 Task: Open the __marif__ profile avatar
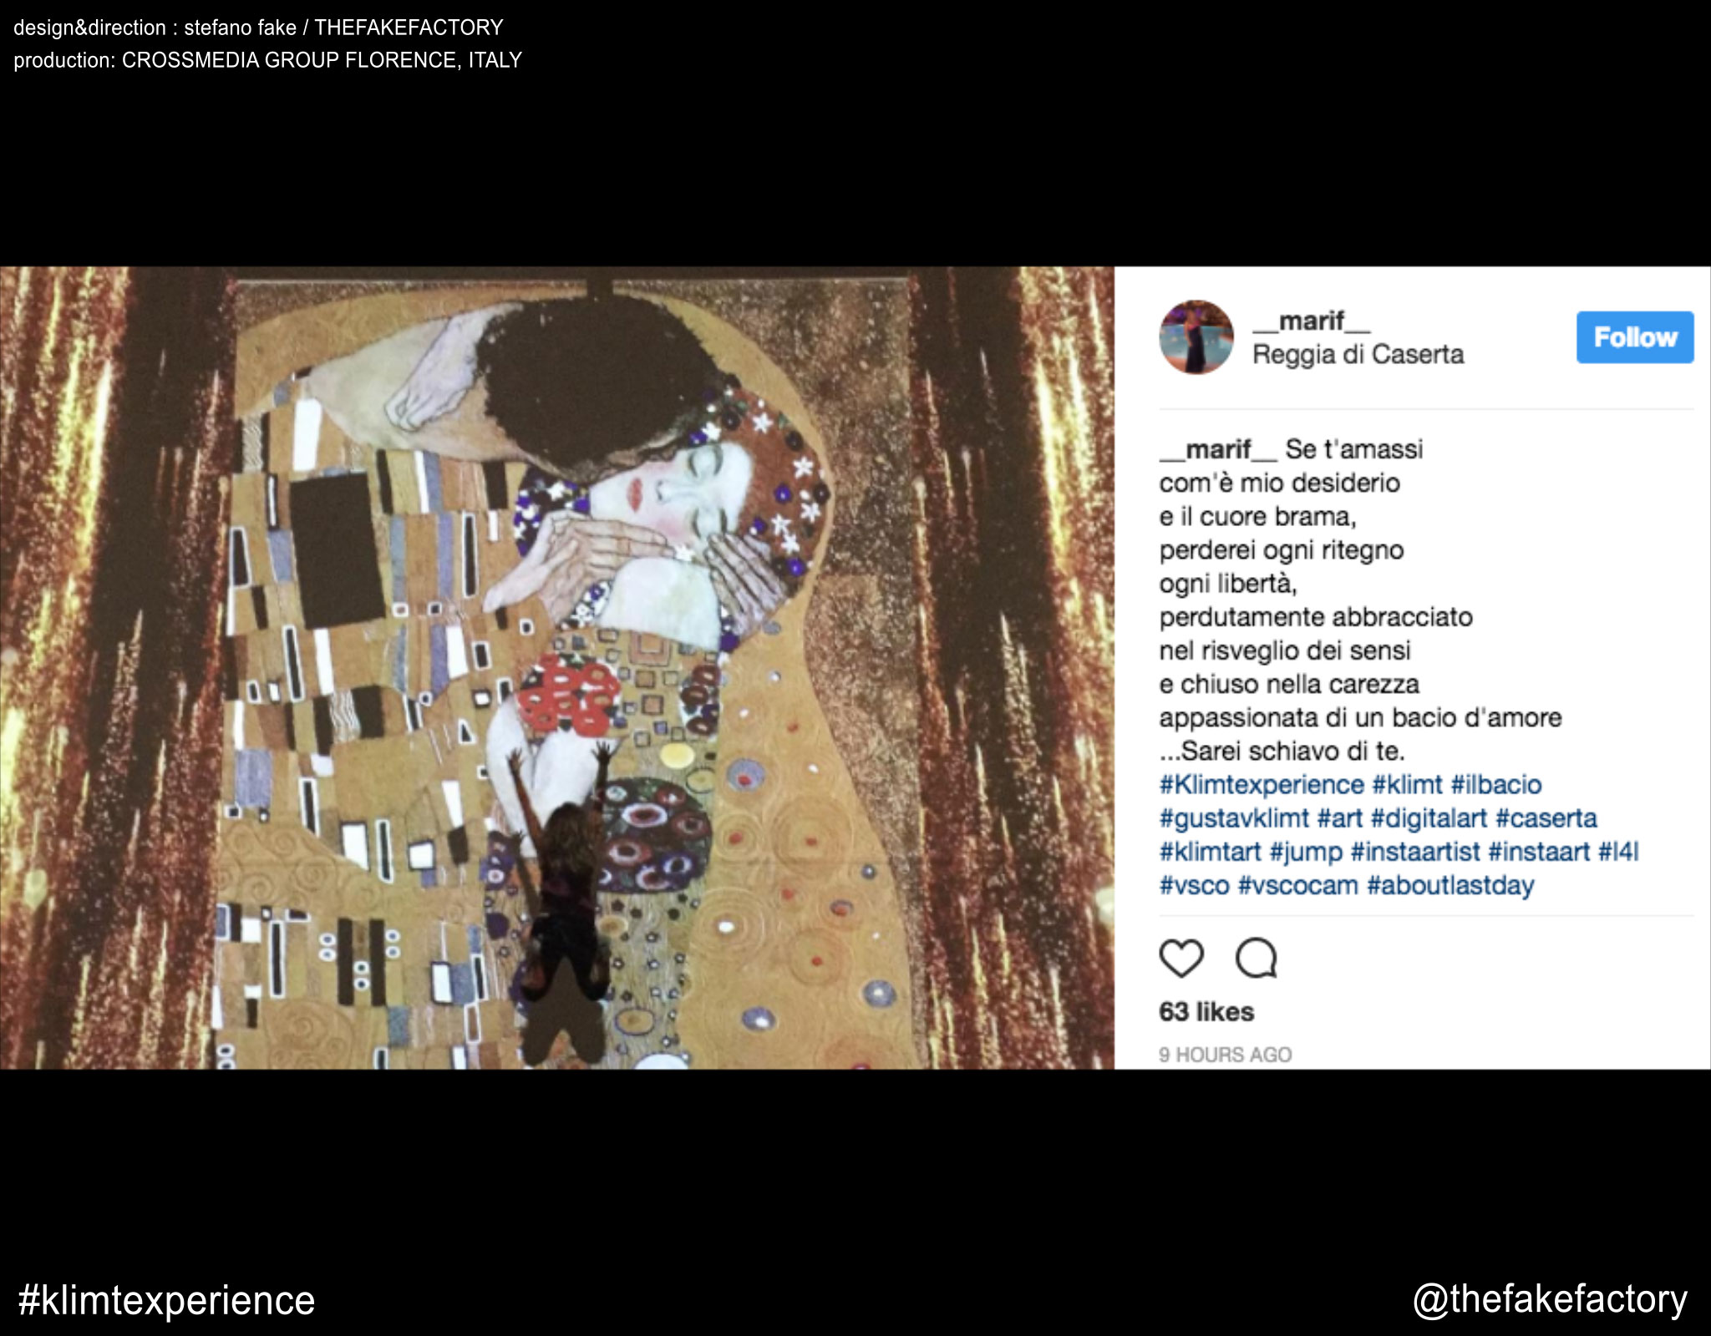(1196, 337)
